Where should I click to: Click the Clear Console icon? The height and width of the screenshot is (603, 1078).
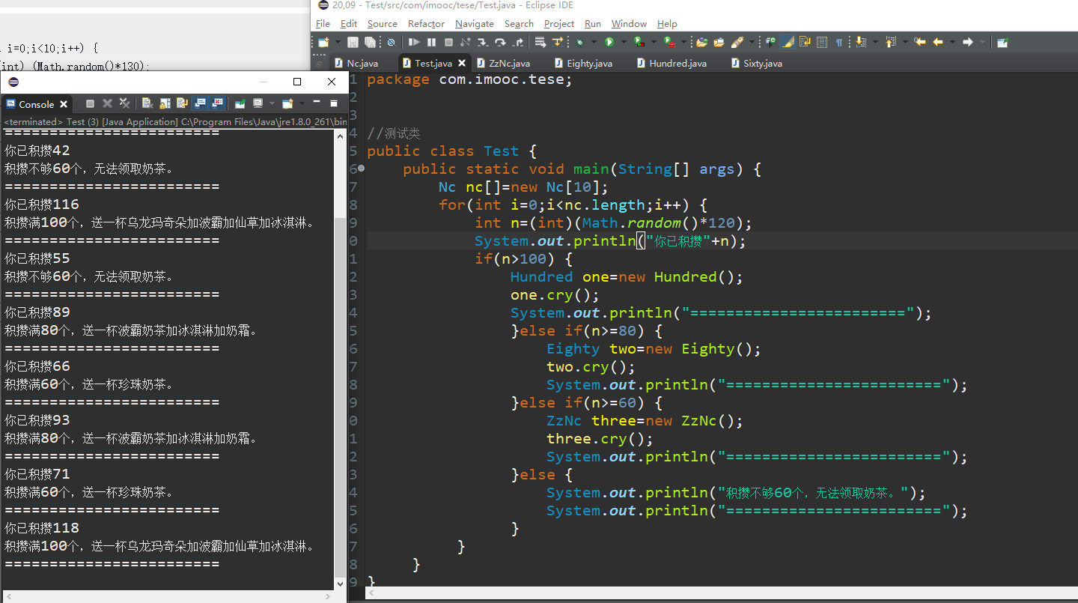[147, 103]
